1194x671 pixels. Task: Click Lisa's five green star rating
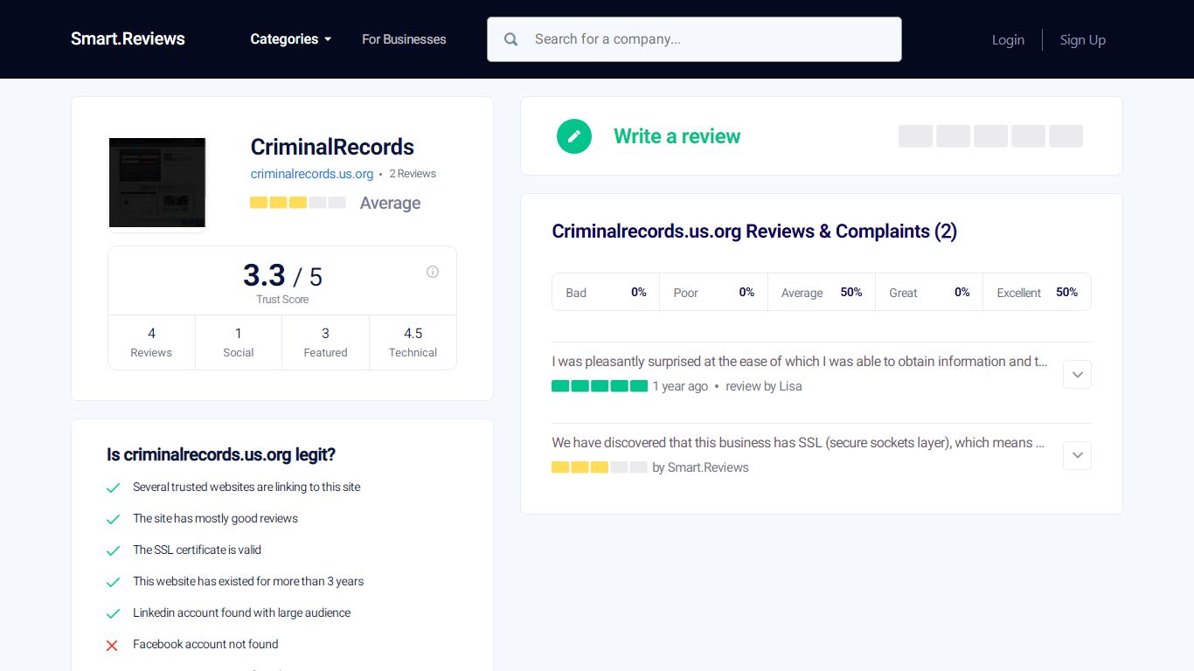coord(600,386)
